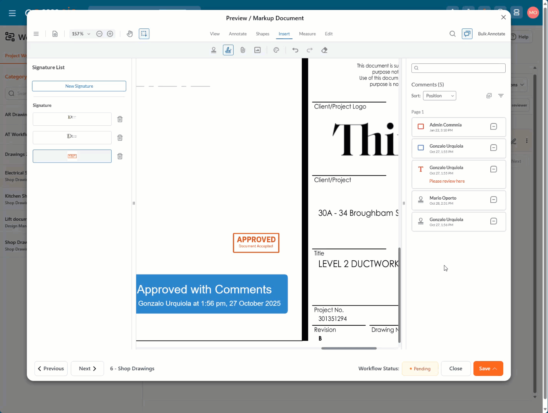
Task: Click the undo arrow icon
Action: [x=295, y=50]
